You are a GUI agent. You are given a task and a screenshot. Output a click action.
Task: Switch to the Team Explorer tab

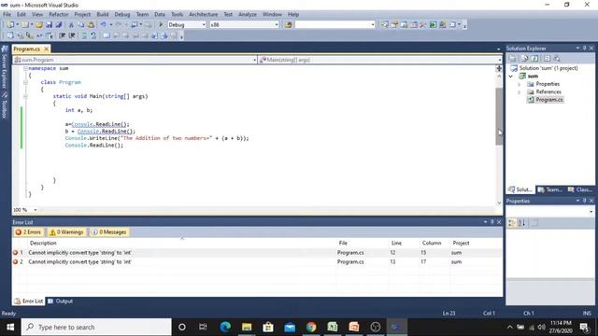point(549,189)
